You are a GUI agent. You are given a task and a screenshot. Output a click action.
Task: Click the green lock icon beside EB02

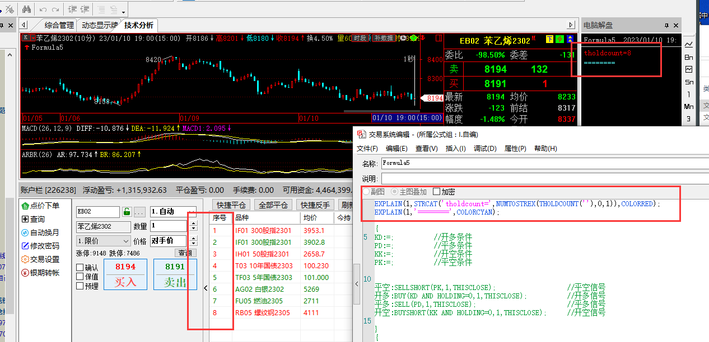[127, 212]
